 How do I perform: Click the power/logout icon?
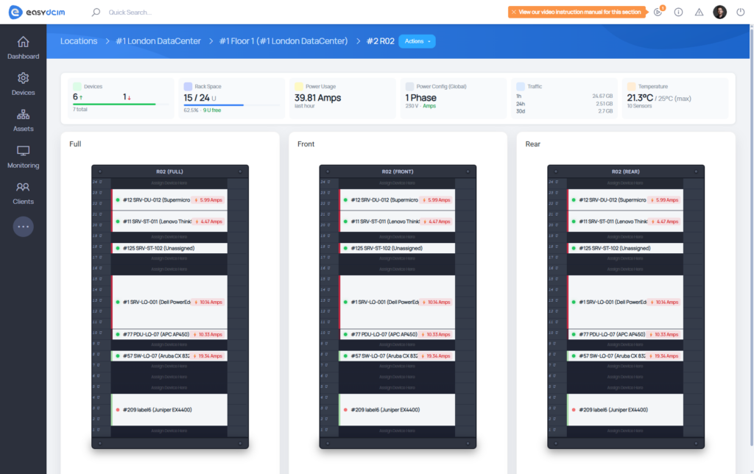(741, 12)
